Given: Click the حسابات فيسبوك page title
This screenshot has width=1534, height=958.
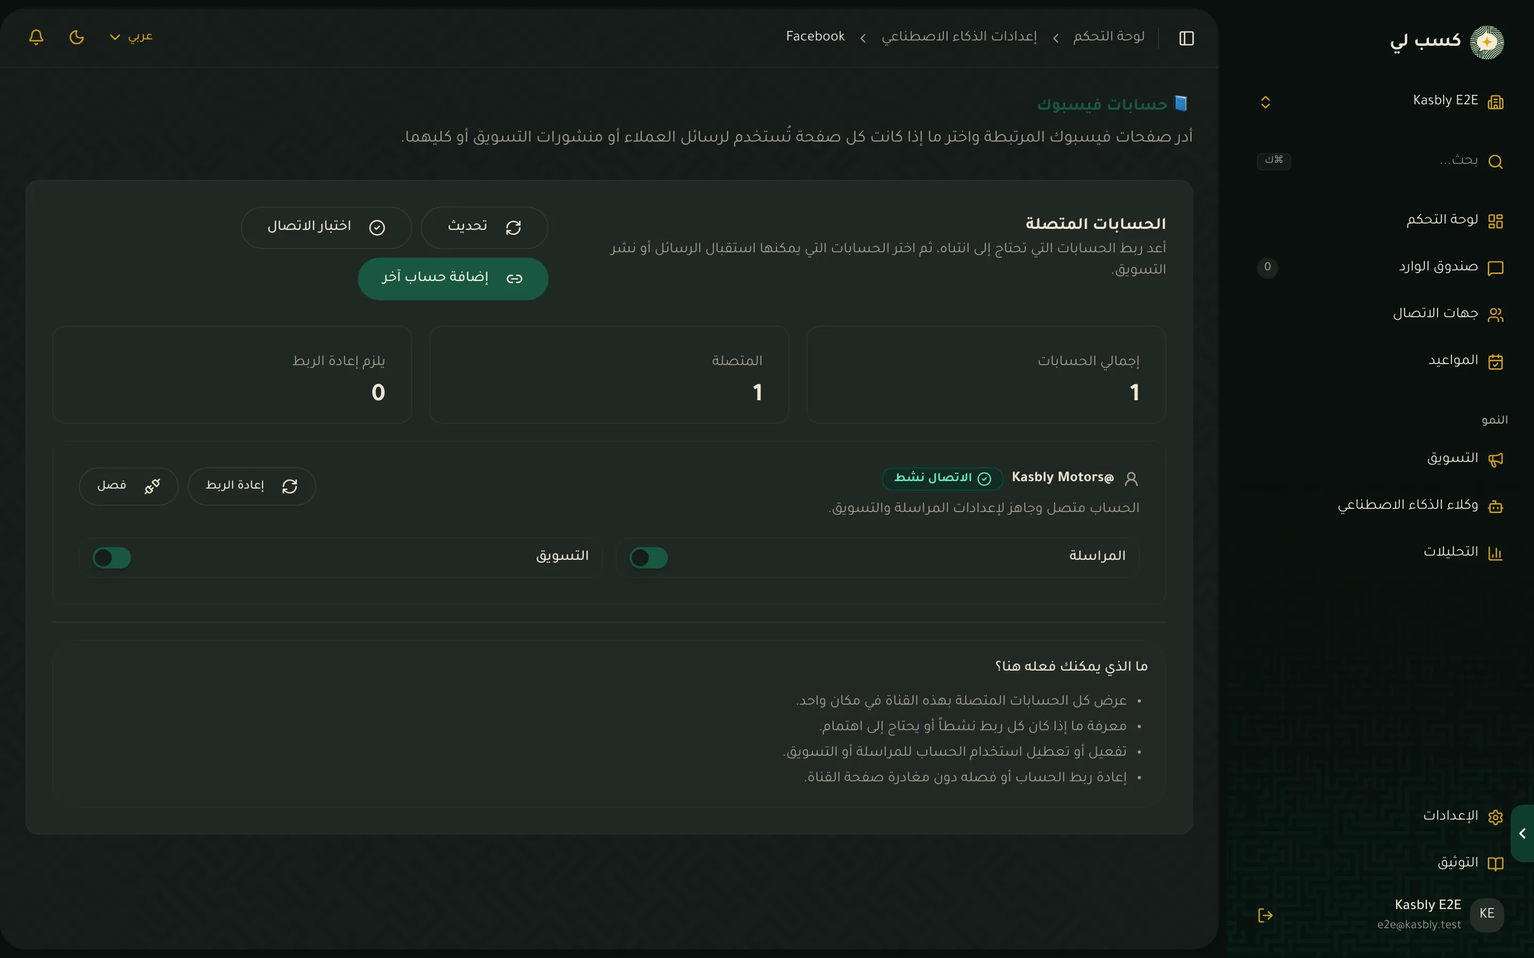Looking at the screenshot, I should point(1101,104).
